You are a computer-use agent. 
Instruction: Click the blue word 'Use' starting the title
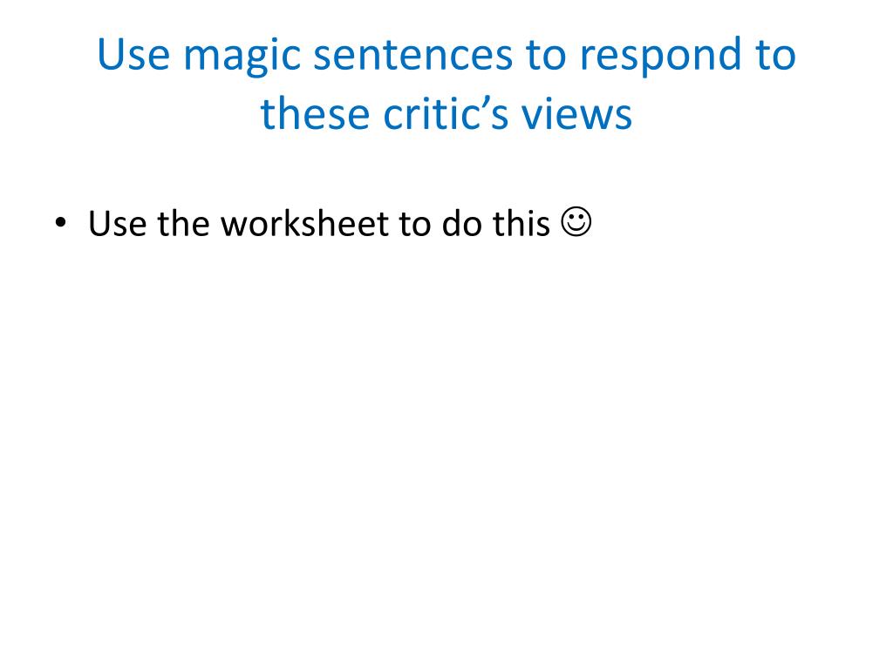[x=133, y=55]
